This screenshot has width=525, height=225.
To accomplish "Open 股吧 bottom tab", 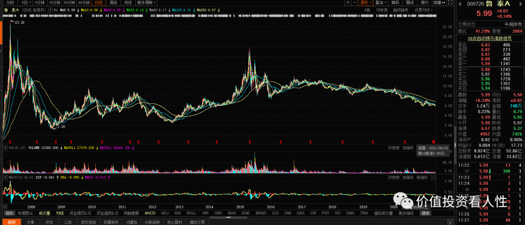I will 12,222.
